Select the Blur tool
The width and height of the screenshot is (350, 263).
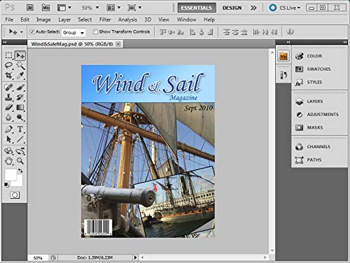pyautogui.click(x=8, y=118)
